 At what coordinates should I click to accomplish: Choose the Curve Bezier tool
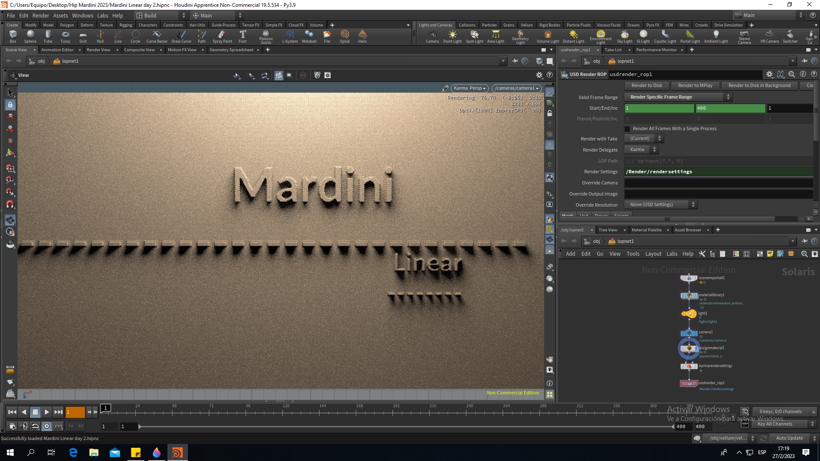click(157, 36)
